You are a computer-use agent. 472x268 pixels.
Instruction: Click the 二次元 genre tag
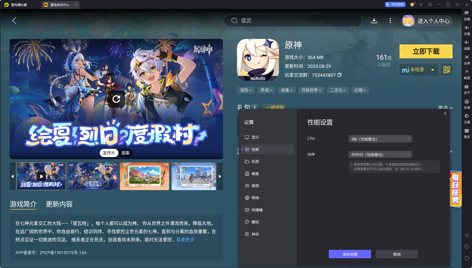[x=338, y=90]
